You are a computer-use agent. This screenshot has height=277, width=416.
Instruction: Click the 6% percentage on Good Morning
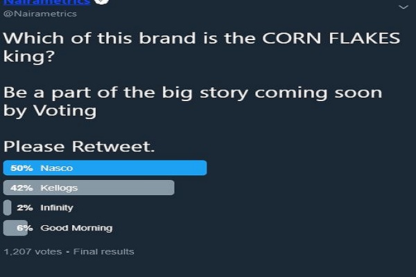[x=25, y=228]
